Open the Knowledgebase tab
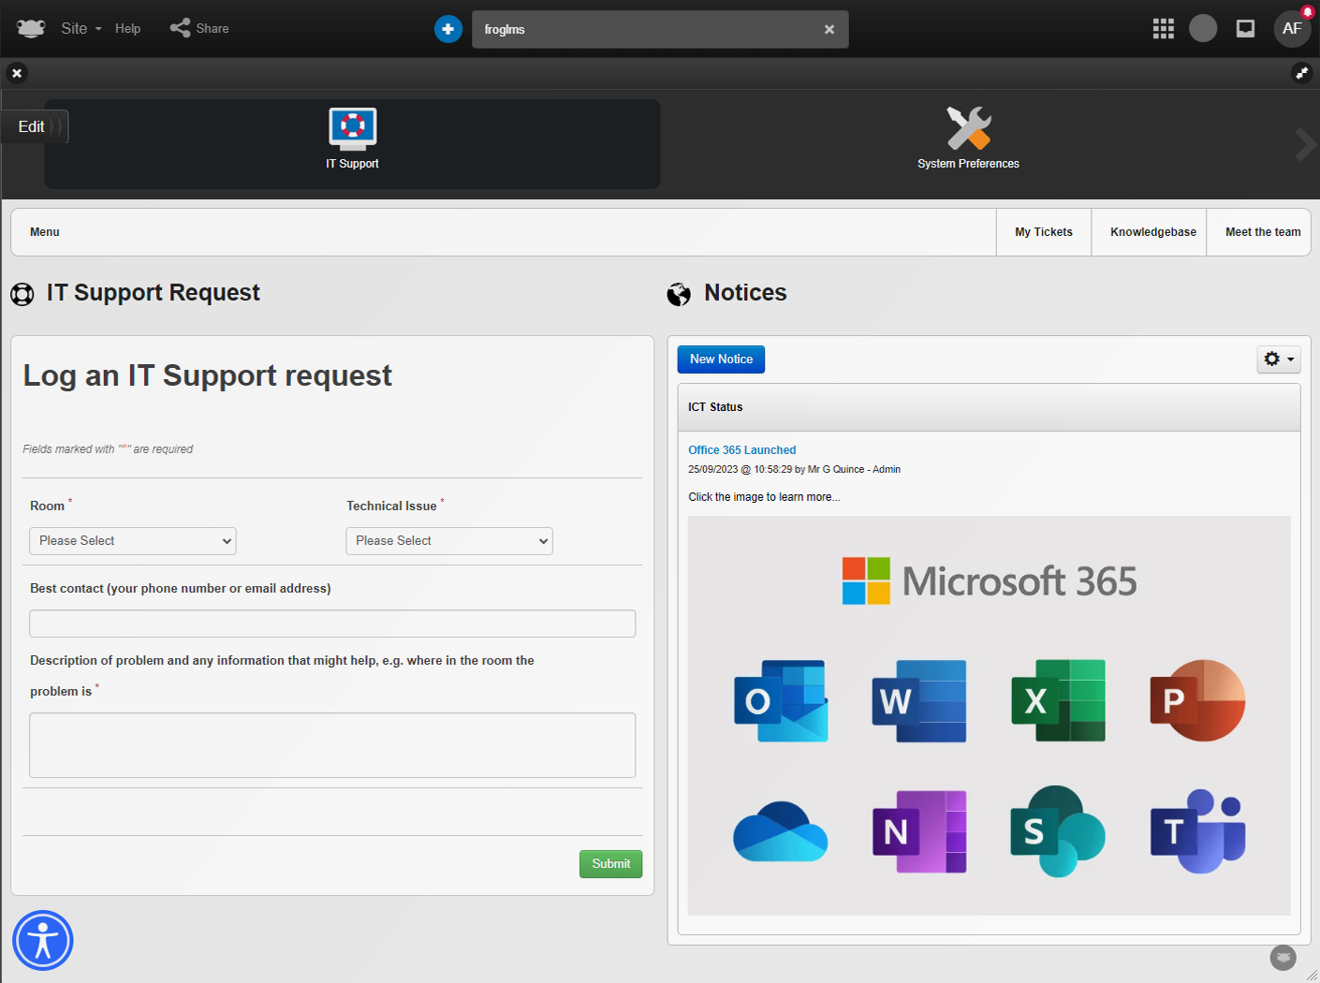Viewport: 1320px width, 983px height. point(1152,232)
